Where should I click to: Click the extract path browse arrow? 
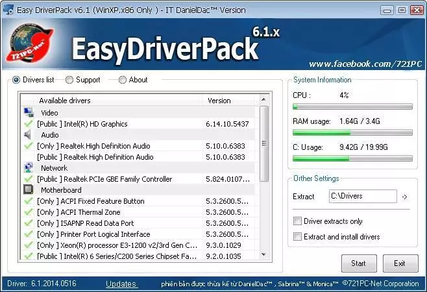(x=405, y=197)
